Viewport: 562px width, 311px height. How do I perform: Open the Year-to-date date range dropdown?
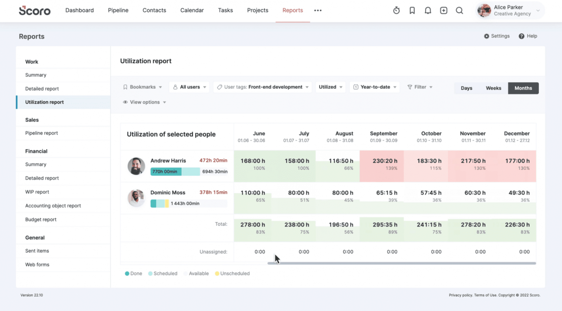point(374,87)
